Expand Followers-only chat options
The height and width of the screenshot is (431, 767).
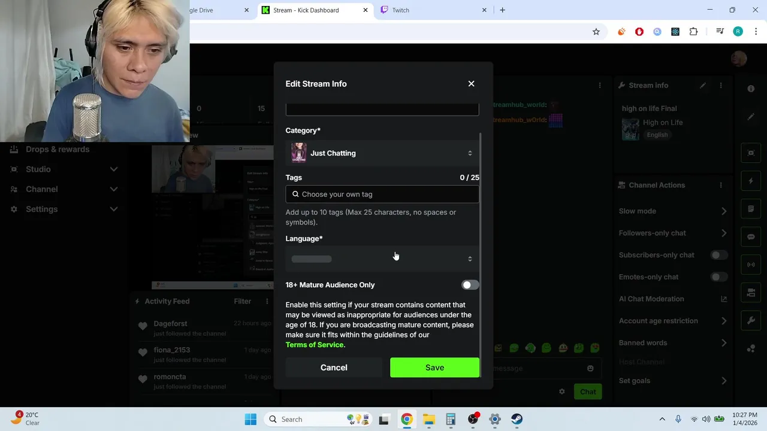pyautogui.click(x=672, y=233)
